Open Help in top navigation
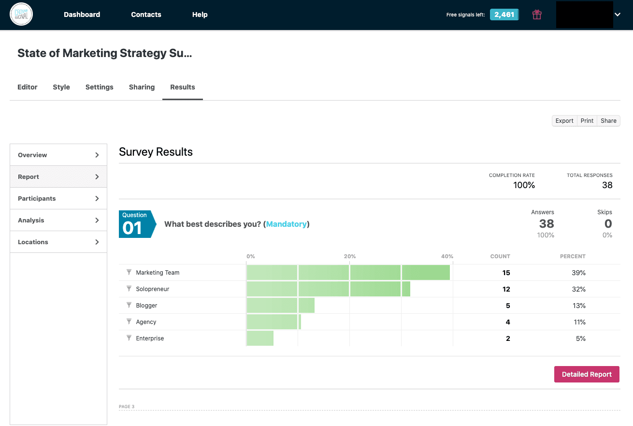Screen dimensions: 633x426 [200, 15]
